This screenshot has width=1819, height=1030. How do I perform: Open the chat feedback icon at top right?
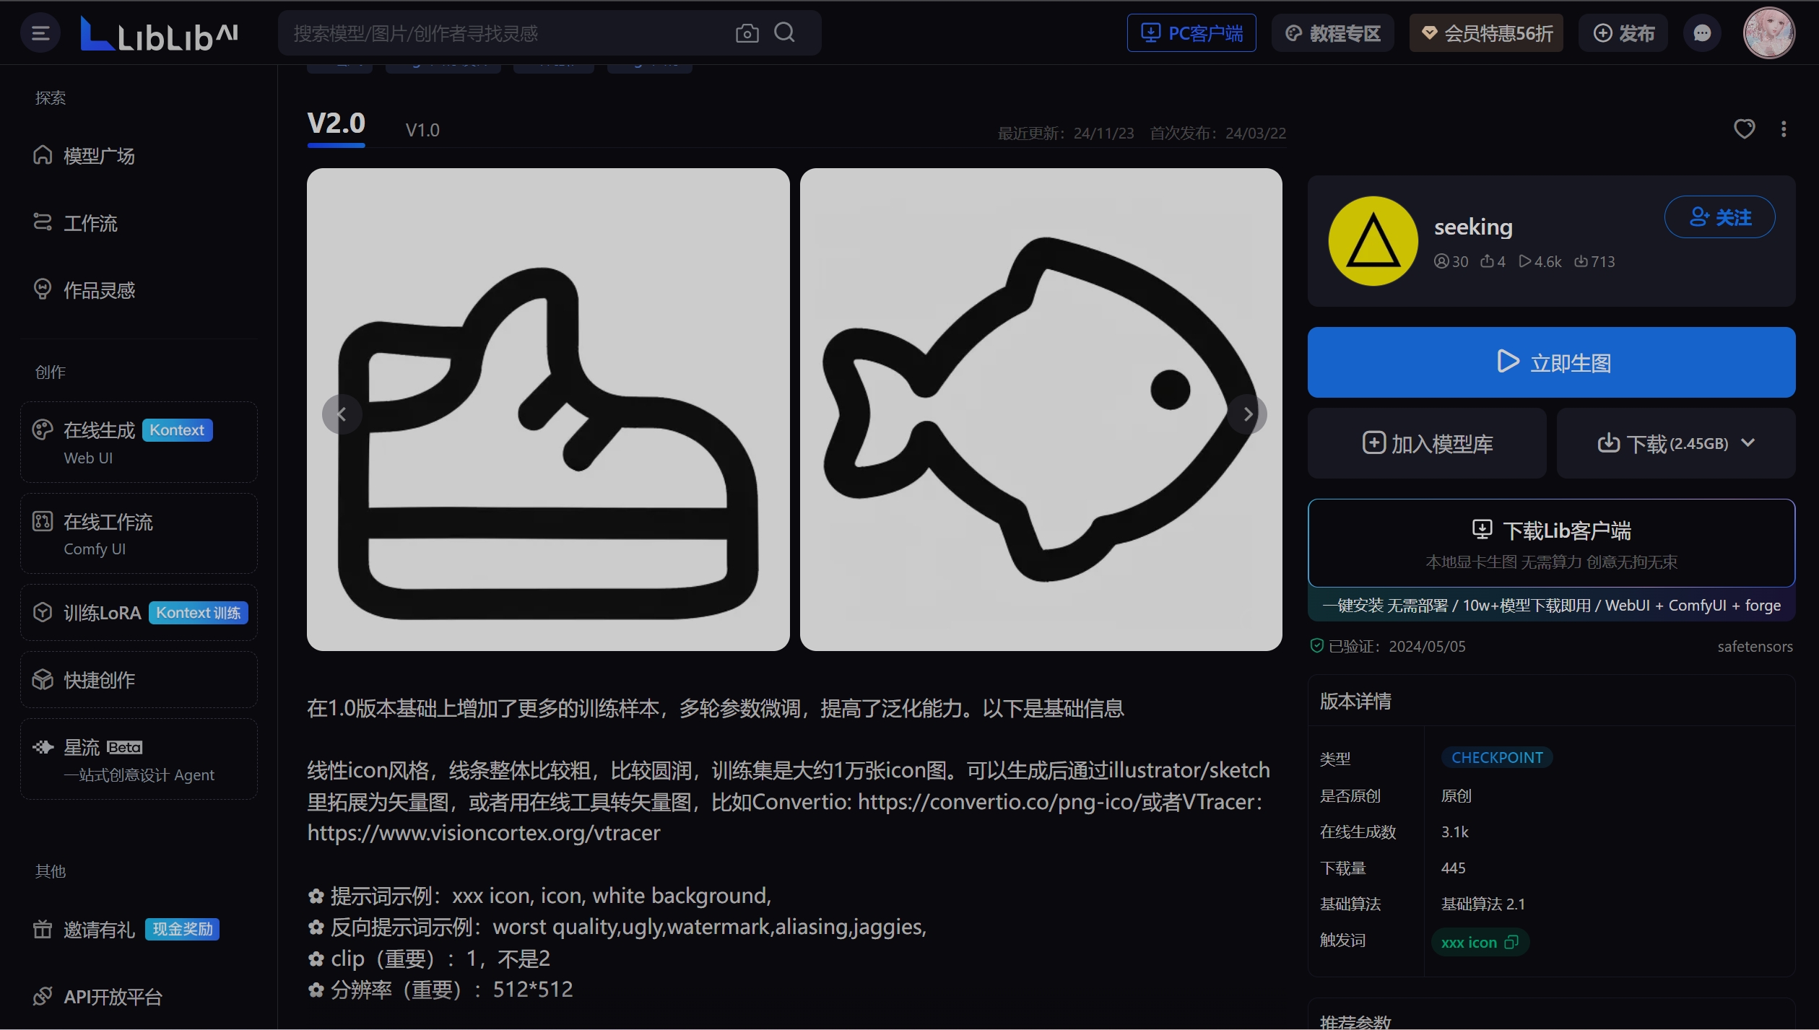[1703, 32]
